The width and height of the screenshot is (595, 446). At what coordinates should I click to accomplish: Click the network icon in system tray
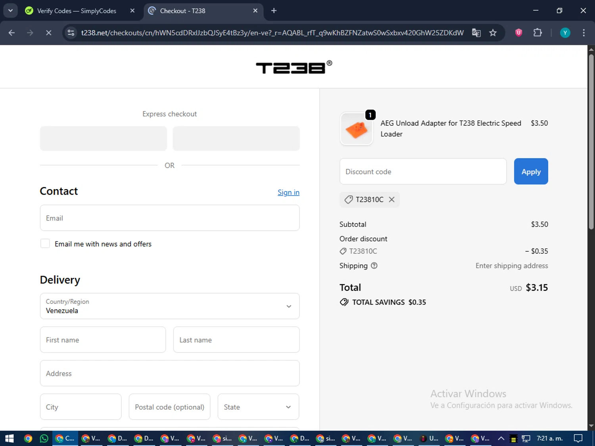(x=526, y=438)
